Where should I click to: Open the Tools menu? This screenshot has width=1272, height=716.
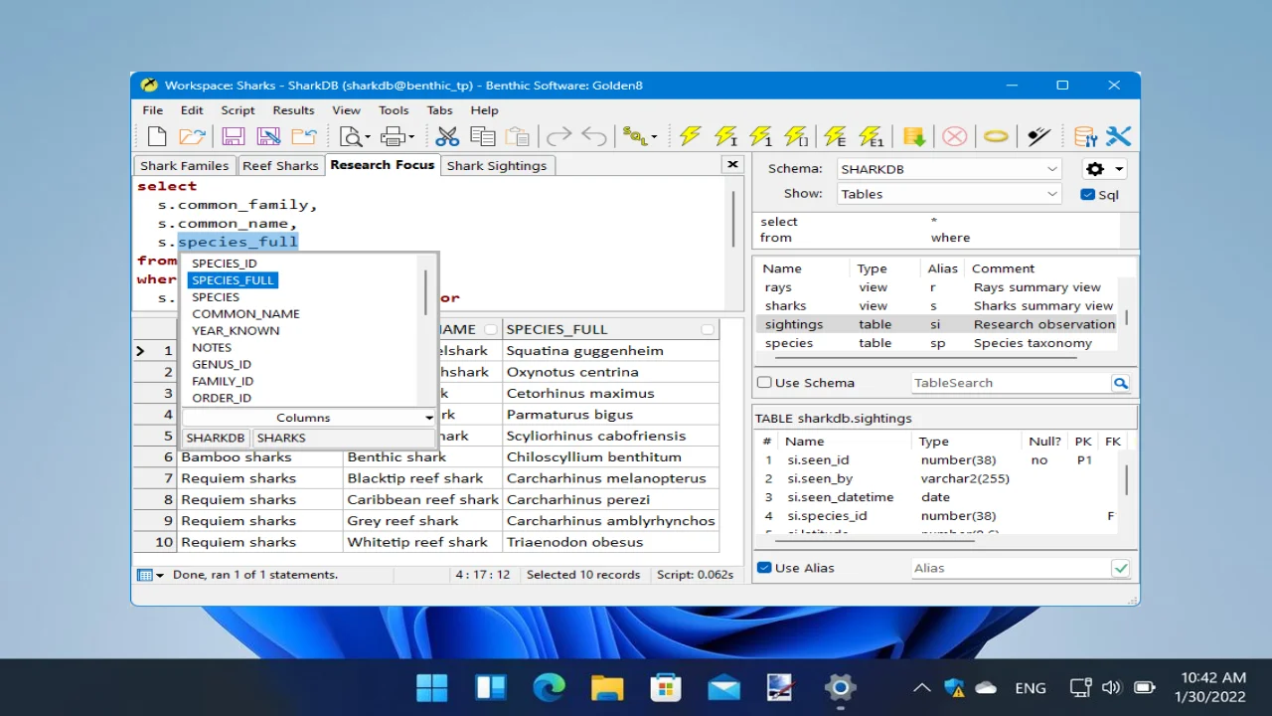click(394, 110)
